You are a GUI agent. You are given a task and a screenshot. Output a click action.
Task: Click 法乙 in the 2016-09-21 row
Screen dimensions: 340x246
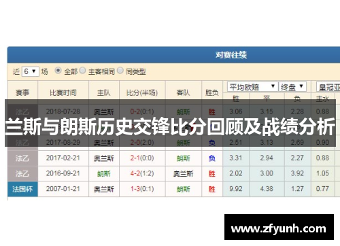22,173
